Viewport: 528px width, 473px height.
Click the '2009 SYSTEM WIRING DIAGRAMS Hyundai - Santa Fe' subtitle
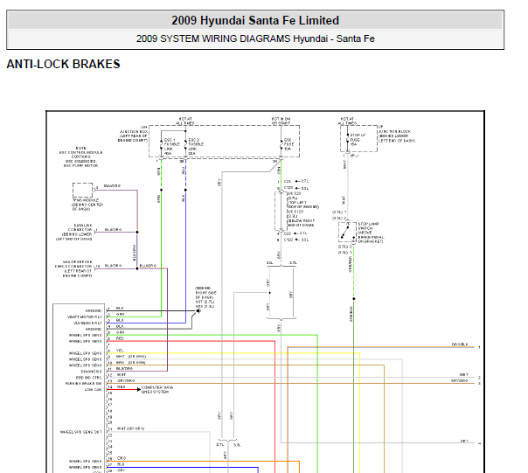point(255,38)
